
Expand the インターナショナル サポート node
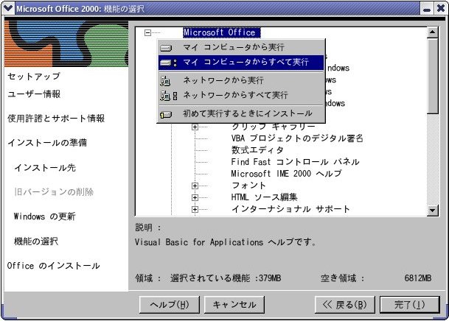coord(195,210)
